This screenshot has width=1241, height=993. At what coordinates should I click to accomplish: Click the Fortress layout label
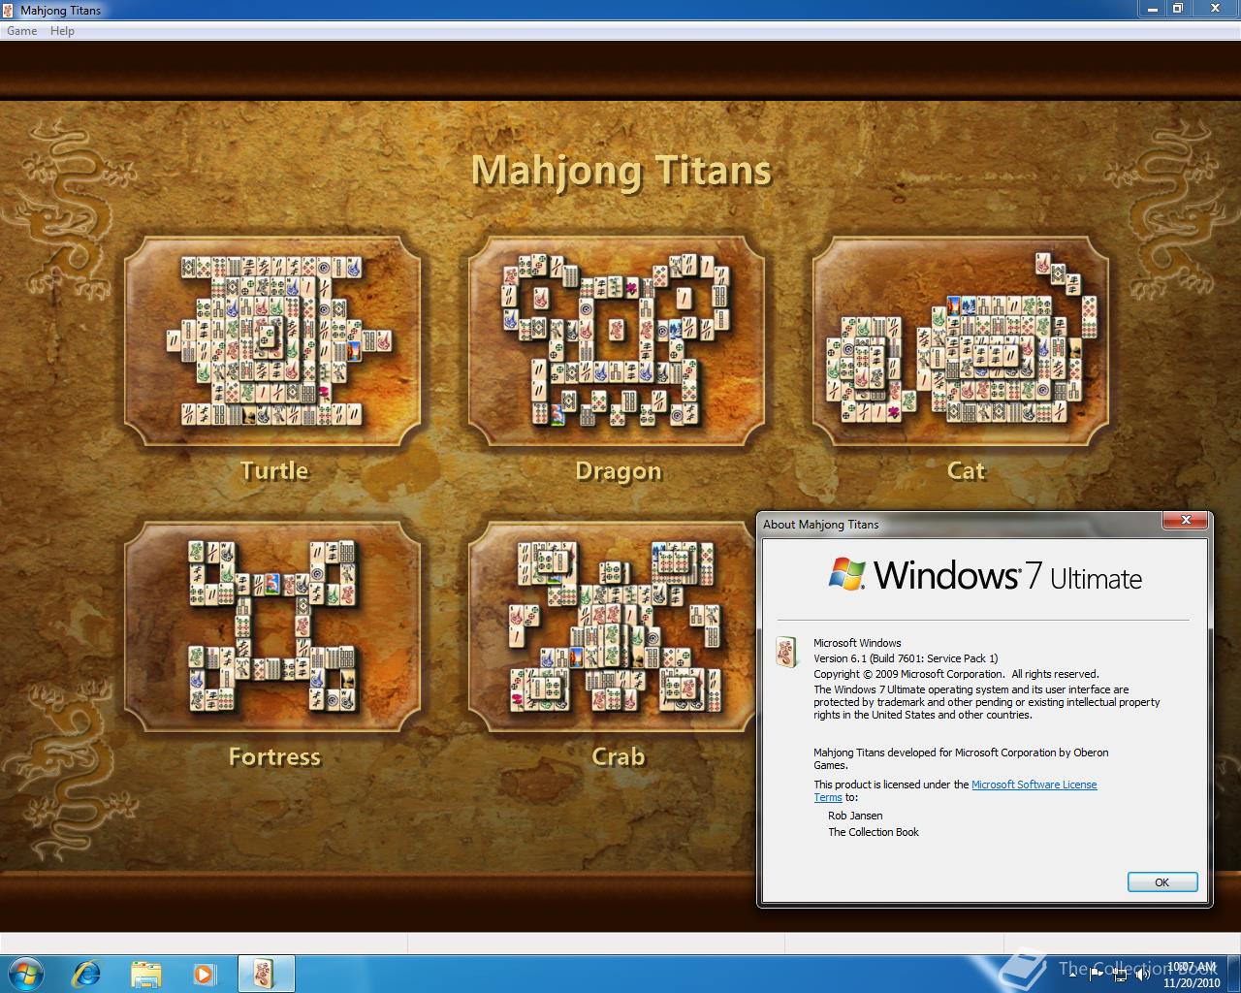coord(274,756)
